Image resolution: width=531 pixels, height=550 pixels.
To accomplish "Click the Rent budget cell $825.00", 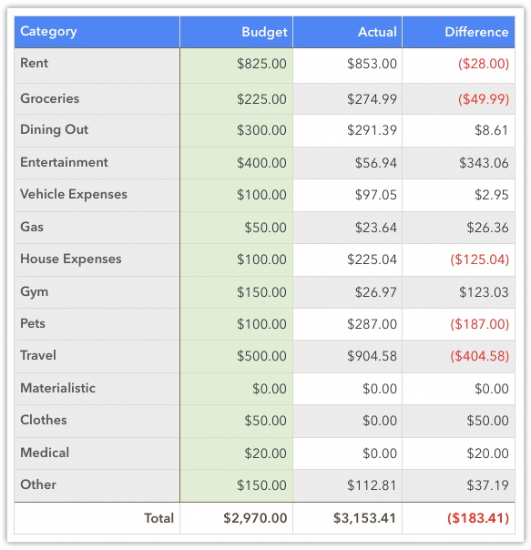I will tap(236, 66).
